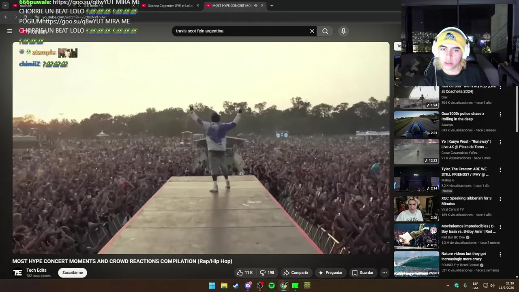Open options for Red Bull B-Boy video
The image size is (519, 292).
click(500, 227)
